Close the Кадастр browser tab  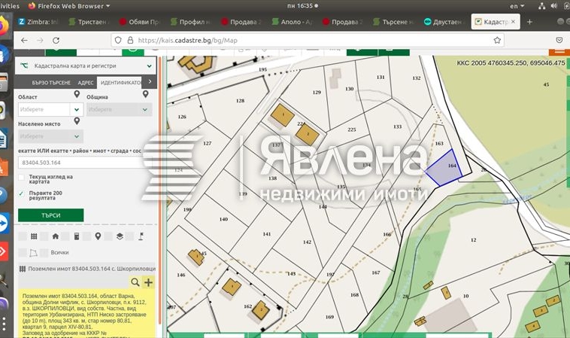[x=513, y=22]
